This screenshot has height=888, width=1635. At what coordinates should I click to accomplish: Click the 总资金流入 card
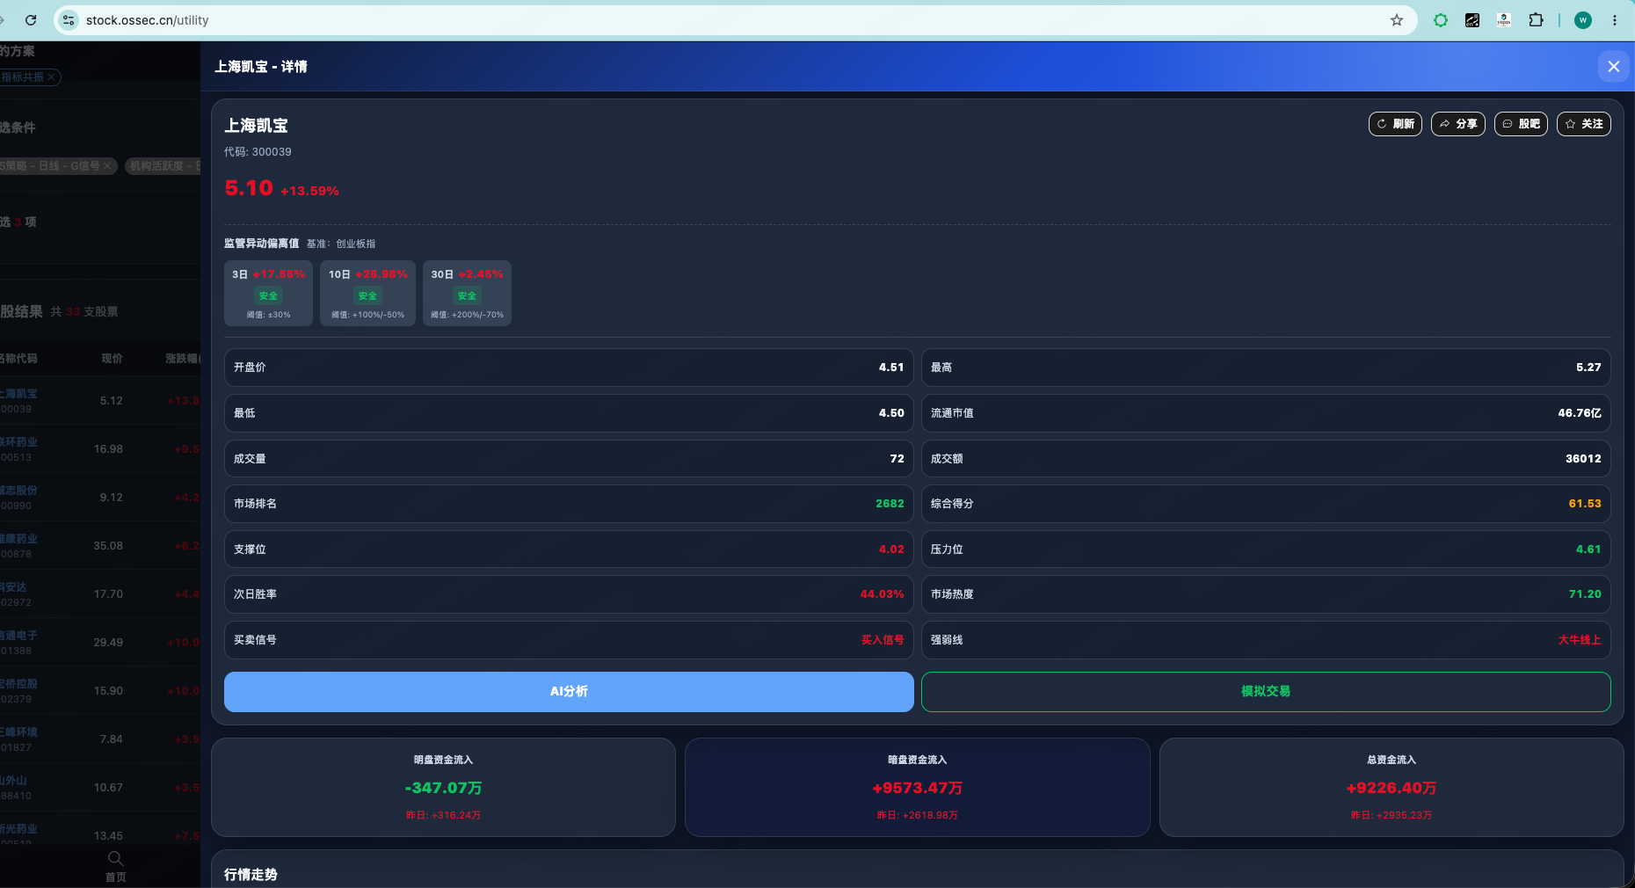1391,787
